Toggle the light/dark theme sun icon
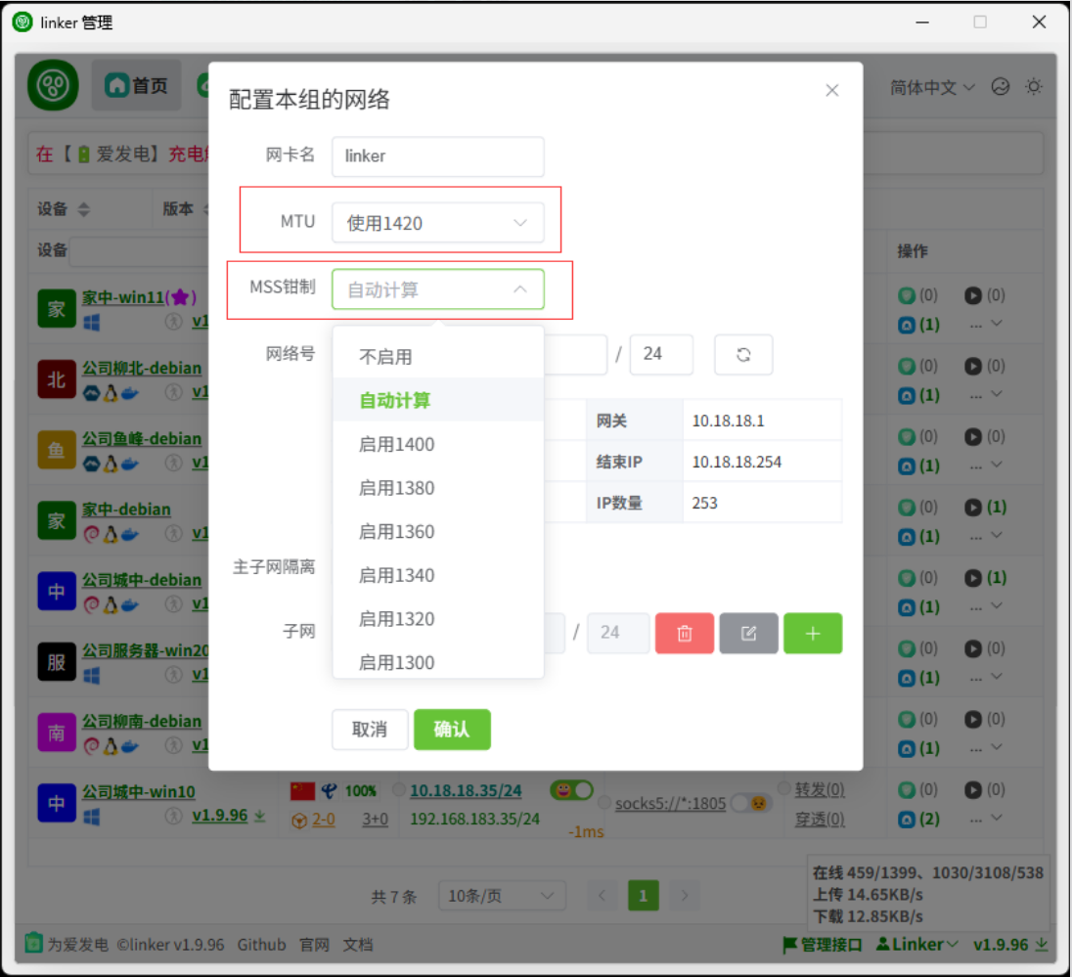This screenshot has width=1072, height=977. click(x=1034, y=87)
